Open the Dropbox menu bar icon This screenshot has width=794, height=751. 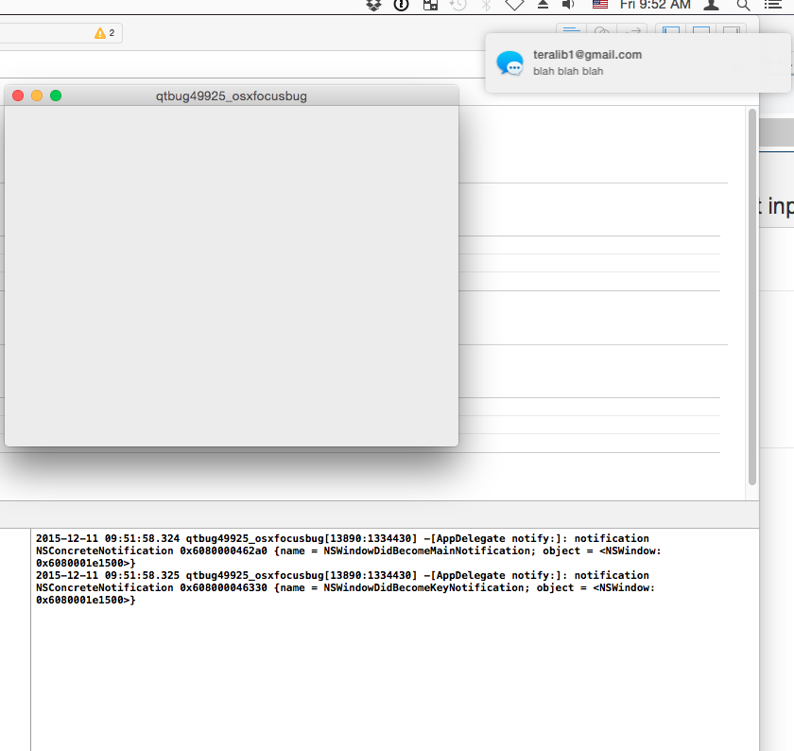click(x=374, y=5)
